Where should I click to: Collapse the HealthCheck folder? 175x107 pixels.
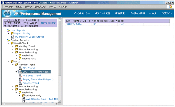pos(9,43)
